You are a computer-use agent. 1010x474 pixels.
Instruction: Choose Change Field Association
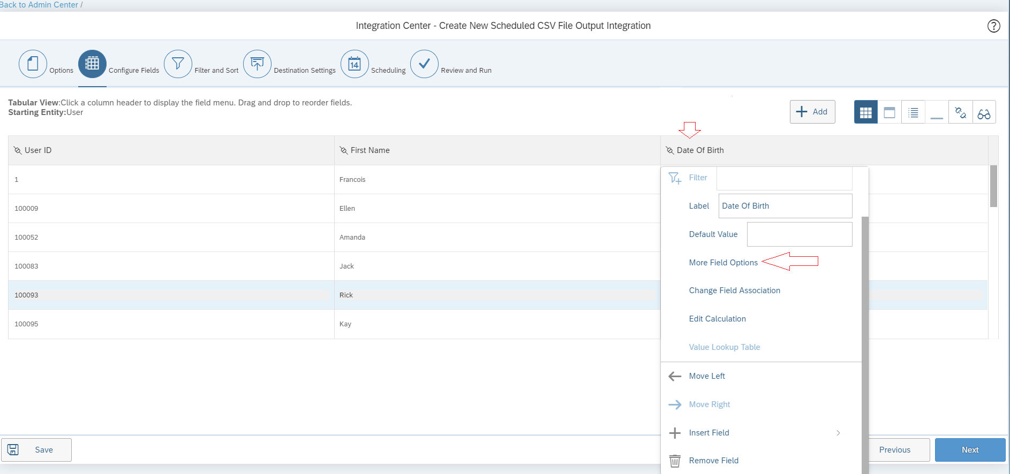click(x=734, y=290)
